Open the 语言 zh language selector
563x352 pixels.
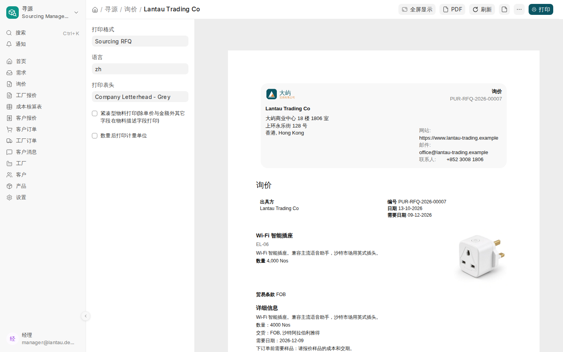[140, 69]
